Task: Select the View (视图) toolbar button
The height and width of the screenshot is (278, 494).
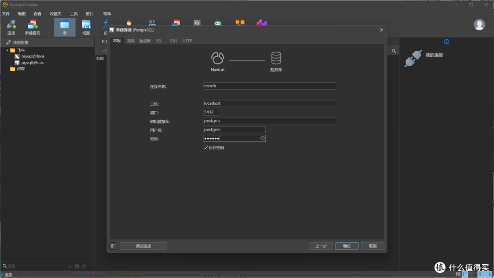Action: point(86,27)
